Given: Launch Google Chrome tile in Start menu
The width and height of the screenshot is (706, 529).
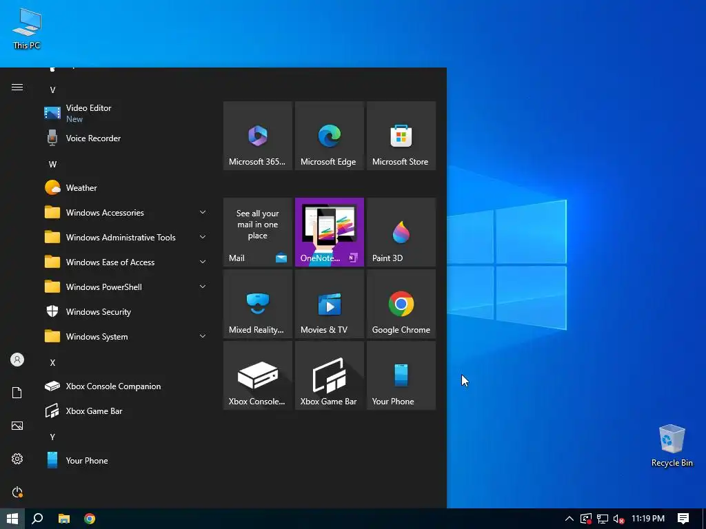Looking at the screenshot, I should [x=401, y=304].
